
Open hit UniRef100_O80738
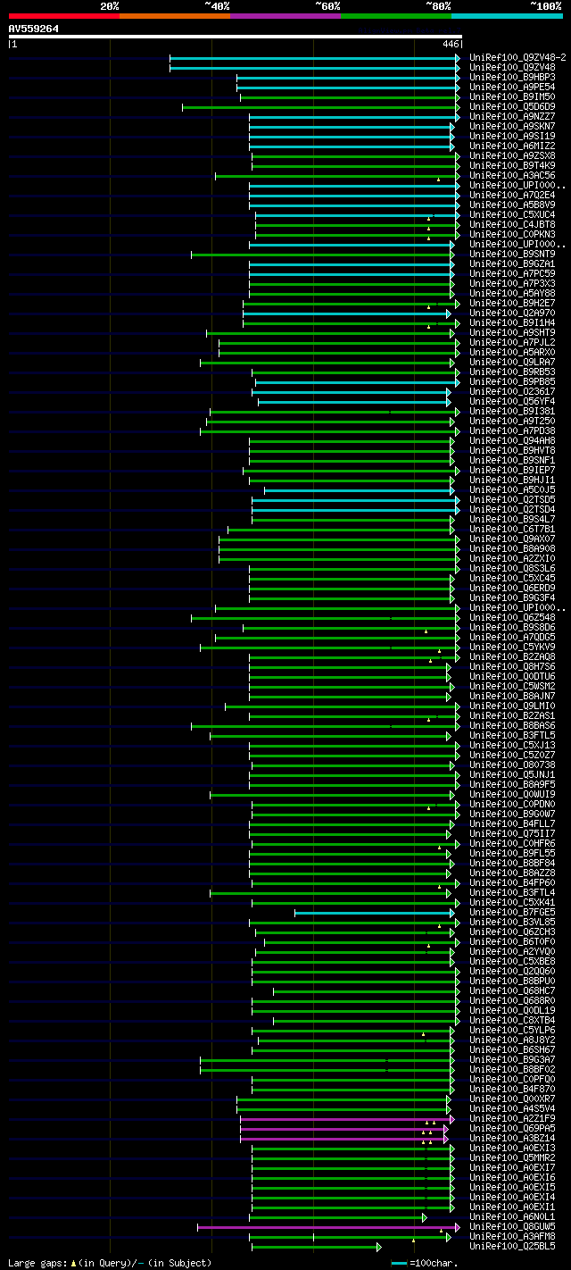(x=512, y=765)
